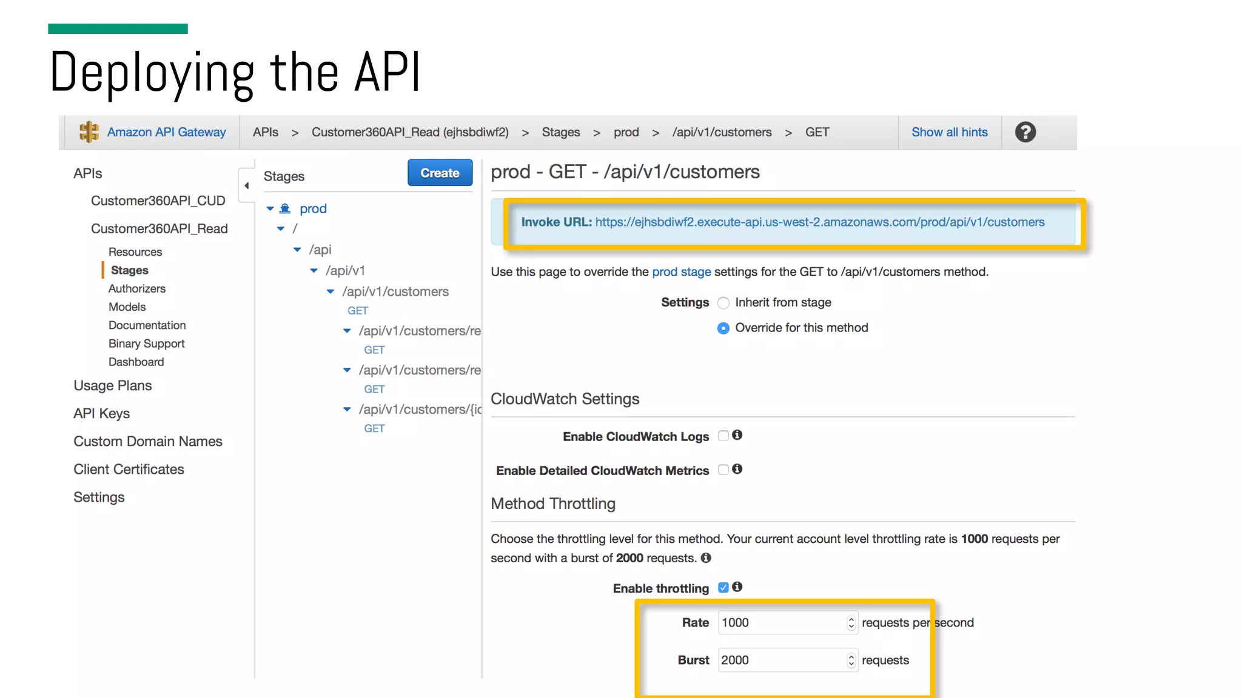Show info for Enable throttling
Image resolution: width=1242 pixels, height=698 pixels.
(737, 587)
